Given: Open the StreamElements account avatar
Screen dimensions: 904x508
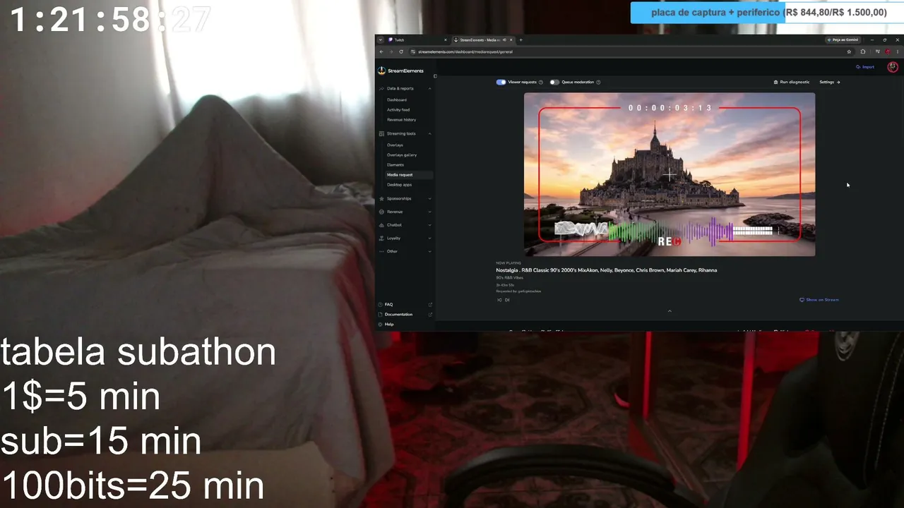Looking at the screenshot, I should tap(893, 67).
